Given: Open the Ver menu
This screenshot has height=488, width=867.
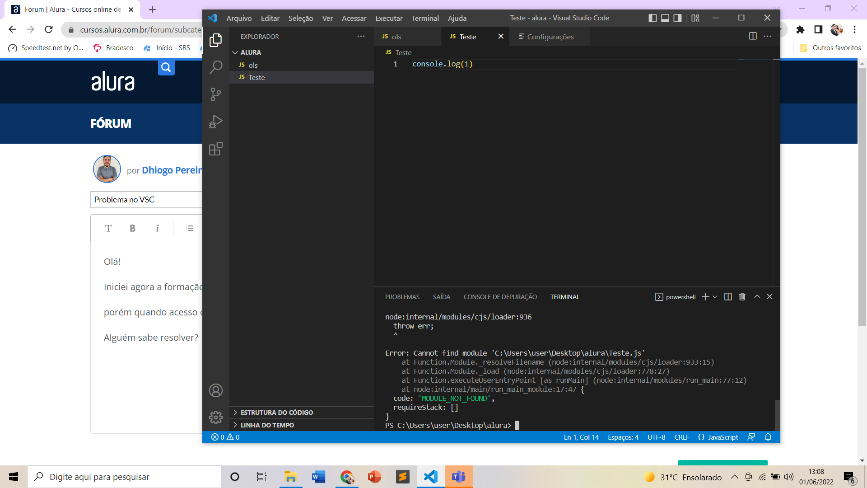Looking at the screenshot, I should (x=327, y=18).
